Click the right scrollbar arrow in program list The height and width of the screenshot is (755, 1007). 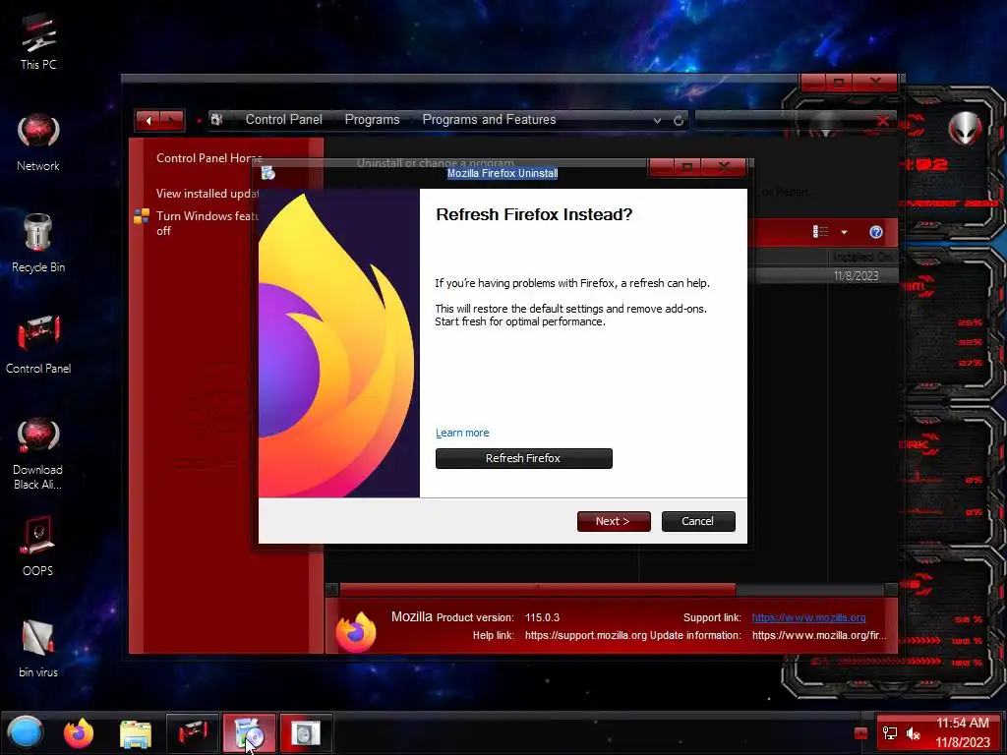click(x=891, y=589)
